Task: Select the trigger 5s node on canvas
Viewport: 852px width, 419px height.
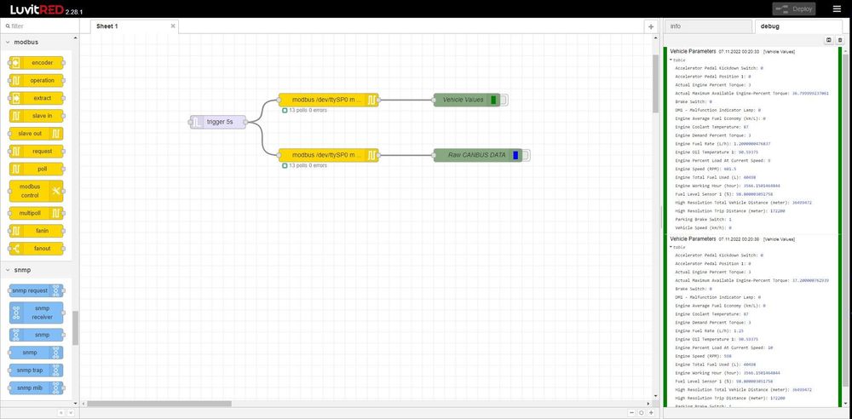Action: pyautogui.click(x=219, y=122)
